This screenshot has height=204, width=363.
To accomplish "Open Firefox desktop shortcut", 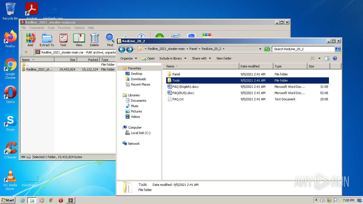I will 10,39.
